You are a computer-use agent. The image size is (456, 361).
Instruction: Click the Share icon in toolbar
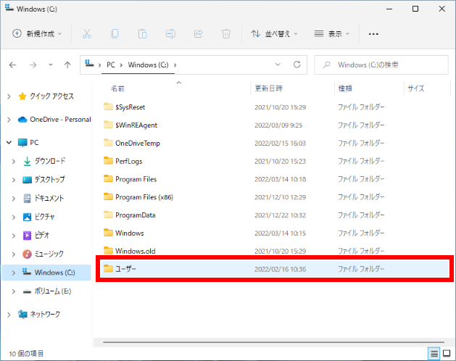point(199,34)
